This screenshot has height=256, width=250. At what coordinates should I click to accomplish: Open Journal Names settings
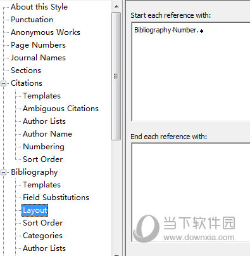tap(38, 58)
